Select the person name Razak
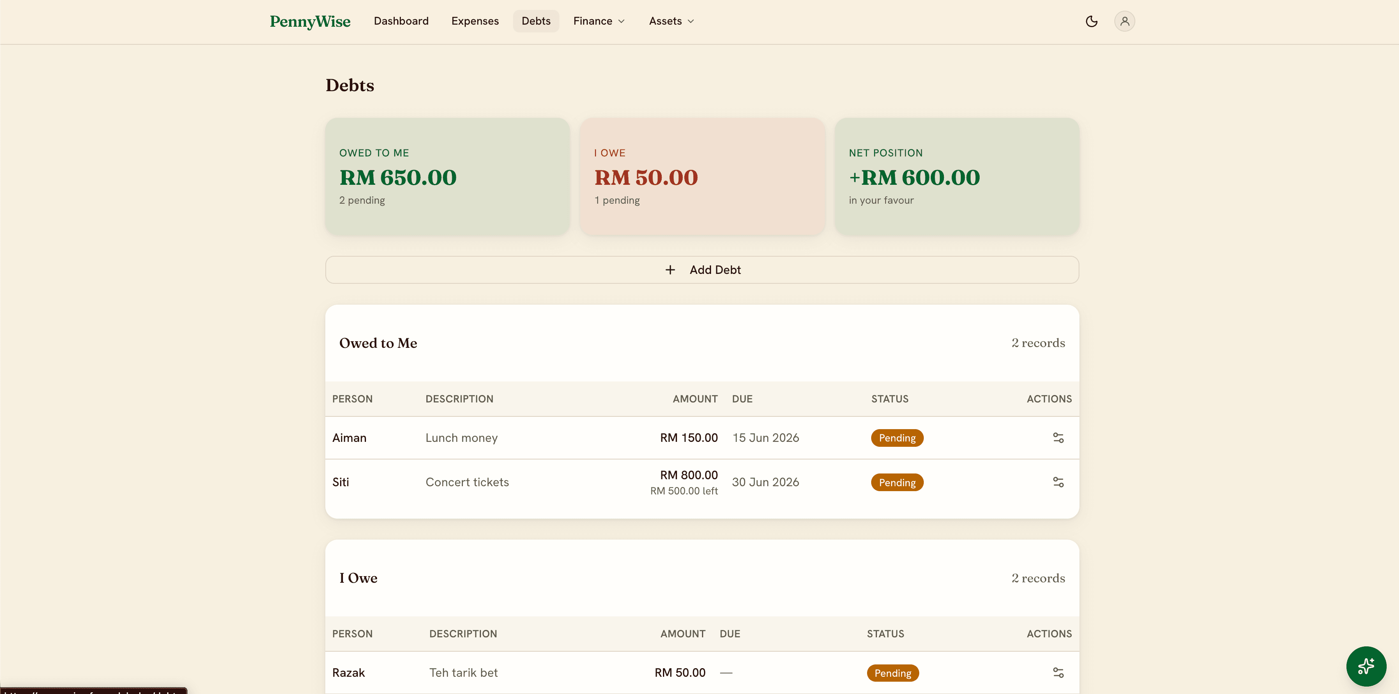Screen dimensions: 1399x694 (x=348, y=673)
